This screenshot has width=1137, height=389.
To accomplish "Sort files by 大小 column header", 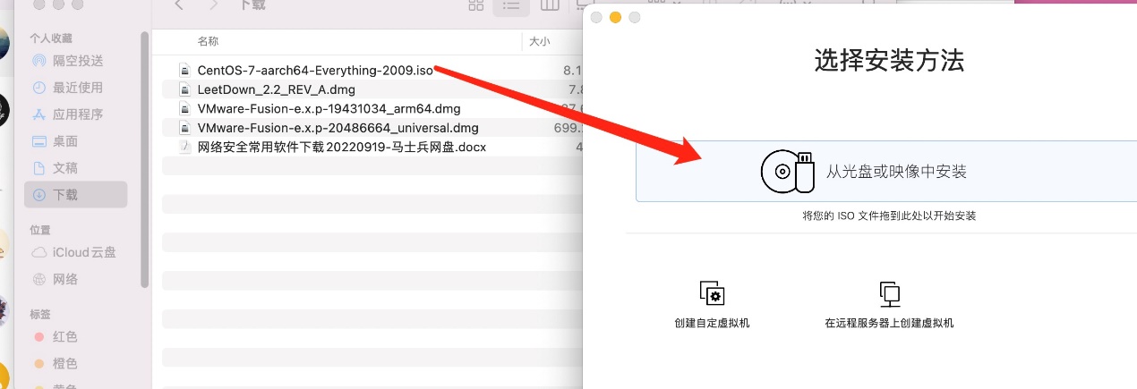I will tap(539, 41).
